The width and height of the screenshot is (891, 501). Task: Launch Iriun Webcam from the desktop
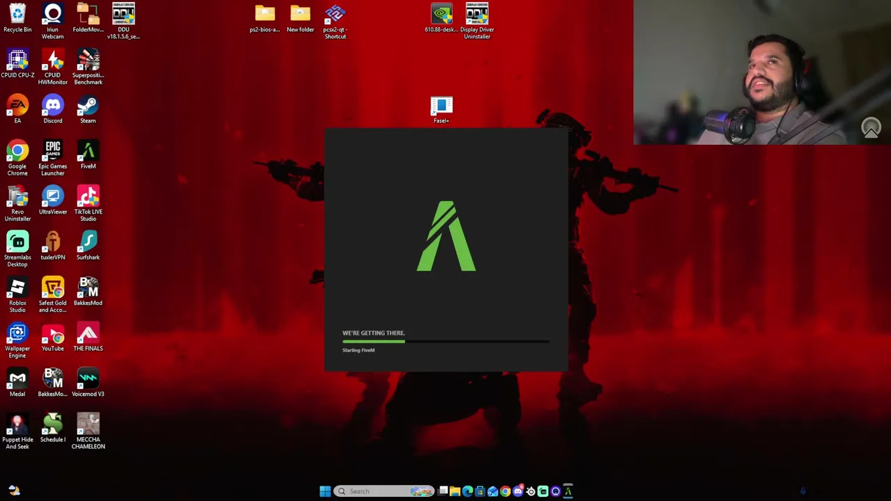click(x=53, y=21)
